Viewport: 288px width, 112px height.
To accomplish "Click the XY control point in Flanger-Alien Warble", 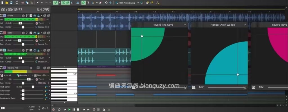I will coord(238,75).
